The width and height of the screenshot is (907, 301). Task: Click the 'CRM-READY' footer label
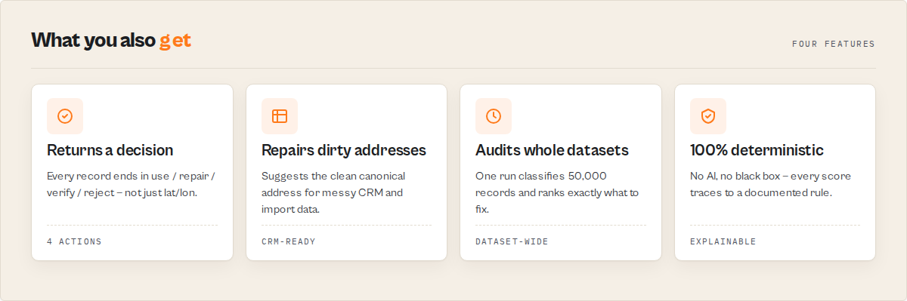[x=289, y=241]
